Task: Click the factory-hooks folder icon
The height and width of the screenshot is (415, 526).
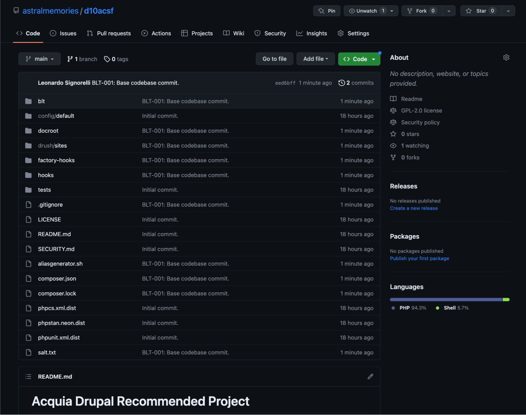Action: (x=28, y=160)
